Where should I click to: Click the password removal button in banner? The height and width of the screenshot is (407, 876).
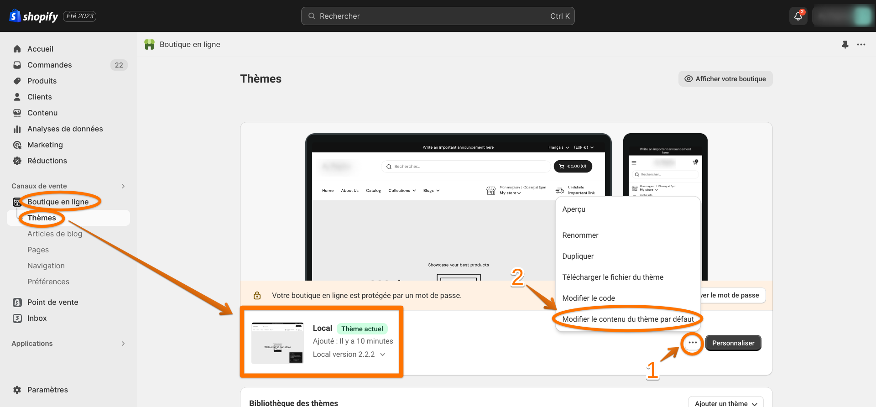point(733,295)
